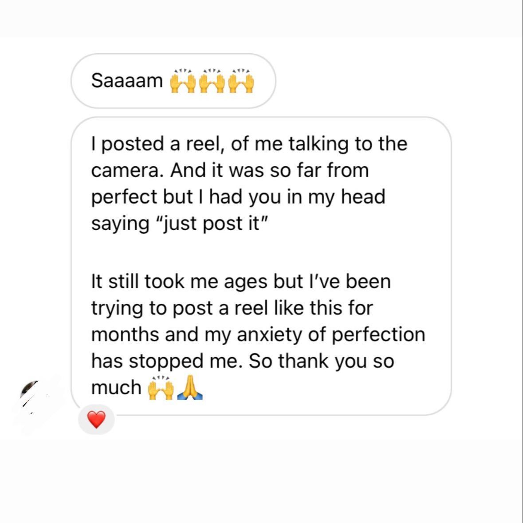Click the line starting "It still took me ages"

[240, 281]
